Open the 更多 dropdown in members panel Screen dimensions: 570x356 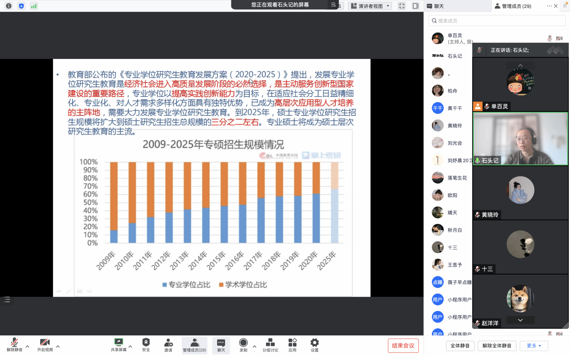[x=534, y=345]
